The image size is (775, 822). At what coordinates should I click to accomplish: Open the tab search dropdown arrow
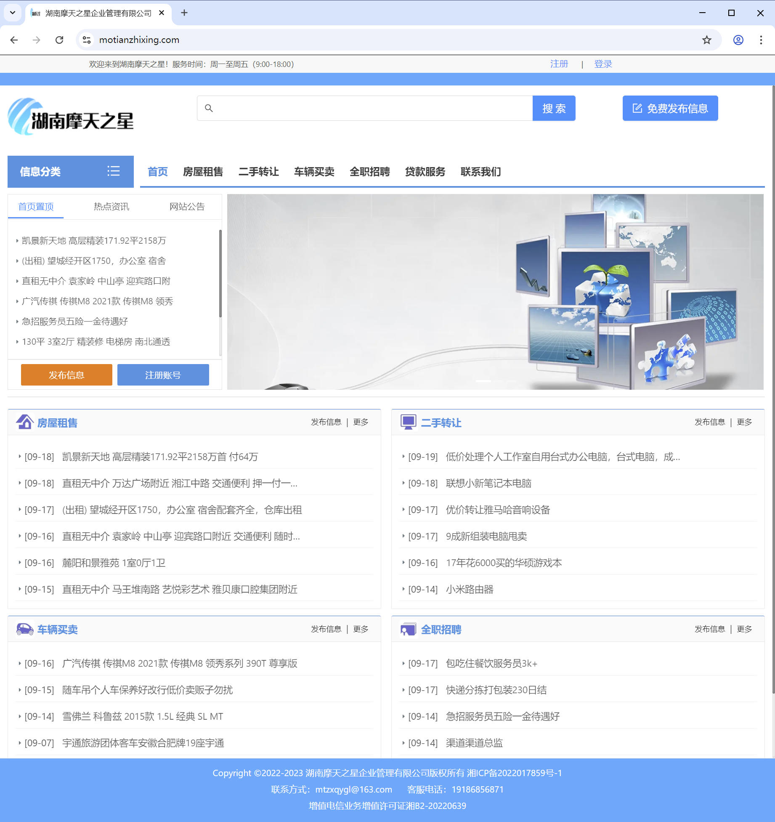(x=13, y=13)
